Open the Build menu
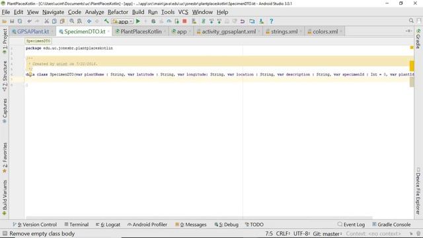This screenshot has height=238, width=423. (138, 12)
